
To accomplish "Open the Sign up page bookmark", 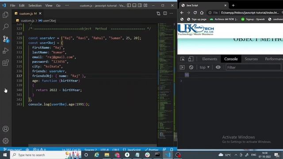I will coord(197,19).
